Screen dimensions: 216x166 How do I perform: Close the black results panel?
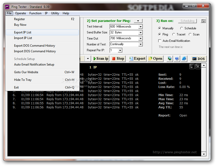pos(198,67)
